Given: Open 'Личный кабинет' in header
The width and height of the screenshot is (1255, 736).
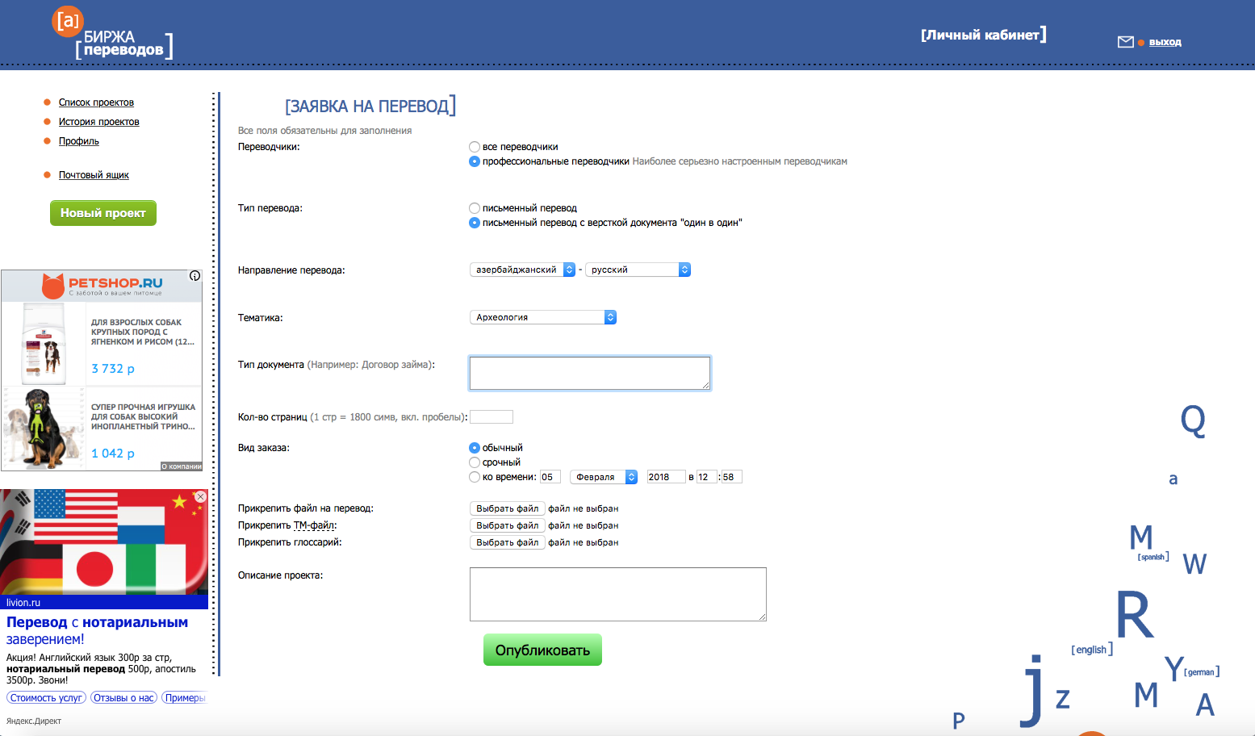Looking at the screenshot, I should (x=983, y=35).
